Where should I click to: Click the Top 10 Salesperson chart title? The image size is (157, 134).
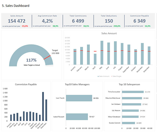(x=129, y=84)
